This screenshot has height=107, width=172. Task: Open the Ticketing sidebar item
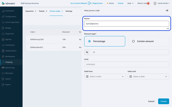(x=11, y=62)
